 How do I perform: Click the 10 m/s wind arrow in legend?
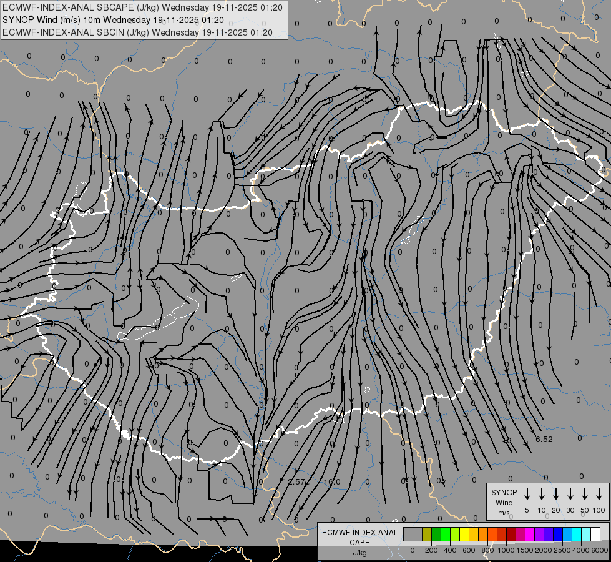coord(542,493)
